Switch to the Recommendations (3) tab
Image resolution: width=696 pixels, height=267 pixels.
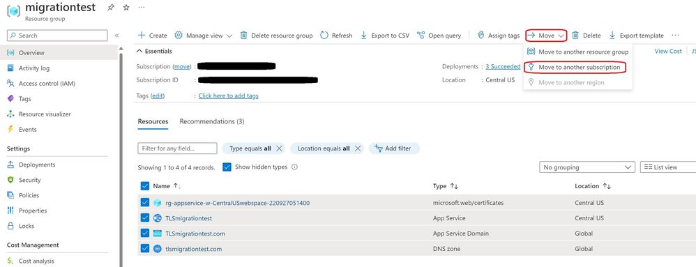[212, 121]
